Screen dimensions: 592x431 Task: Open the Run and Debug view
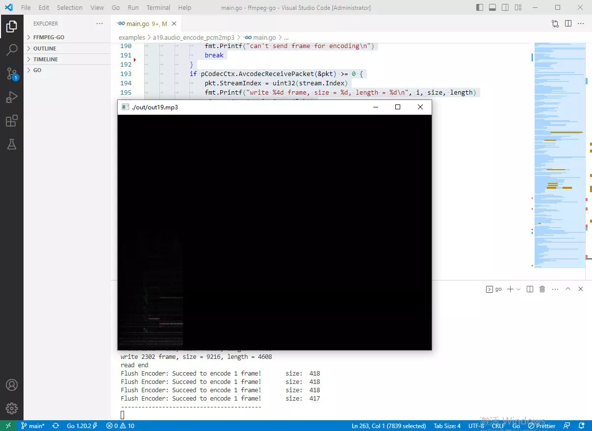12,97
